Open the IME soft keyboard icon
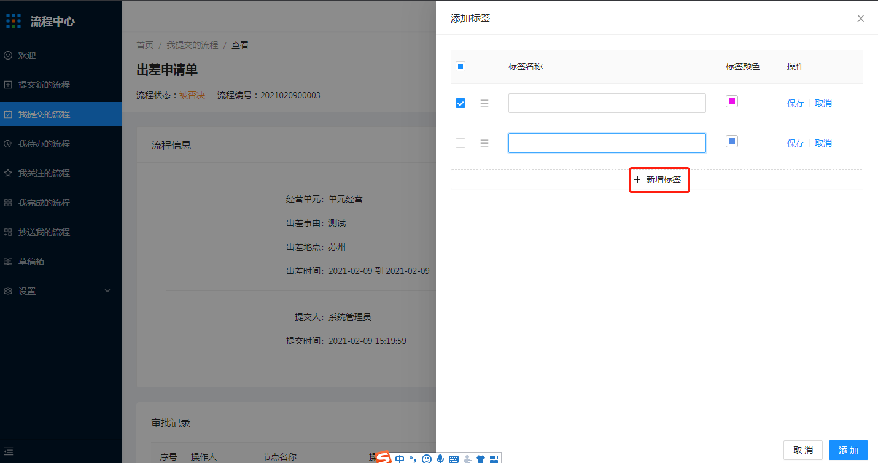This screenshot has height=463, width=878. tap(454, 459)
